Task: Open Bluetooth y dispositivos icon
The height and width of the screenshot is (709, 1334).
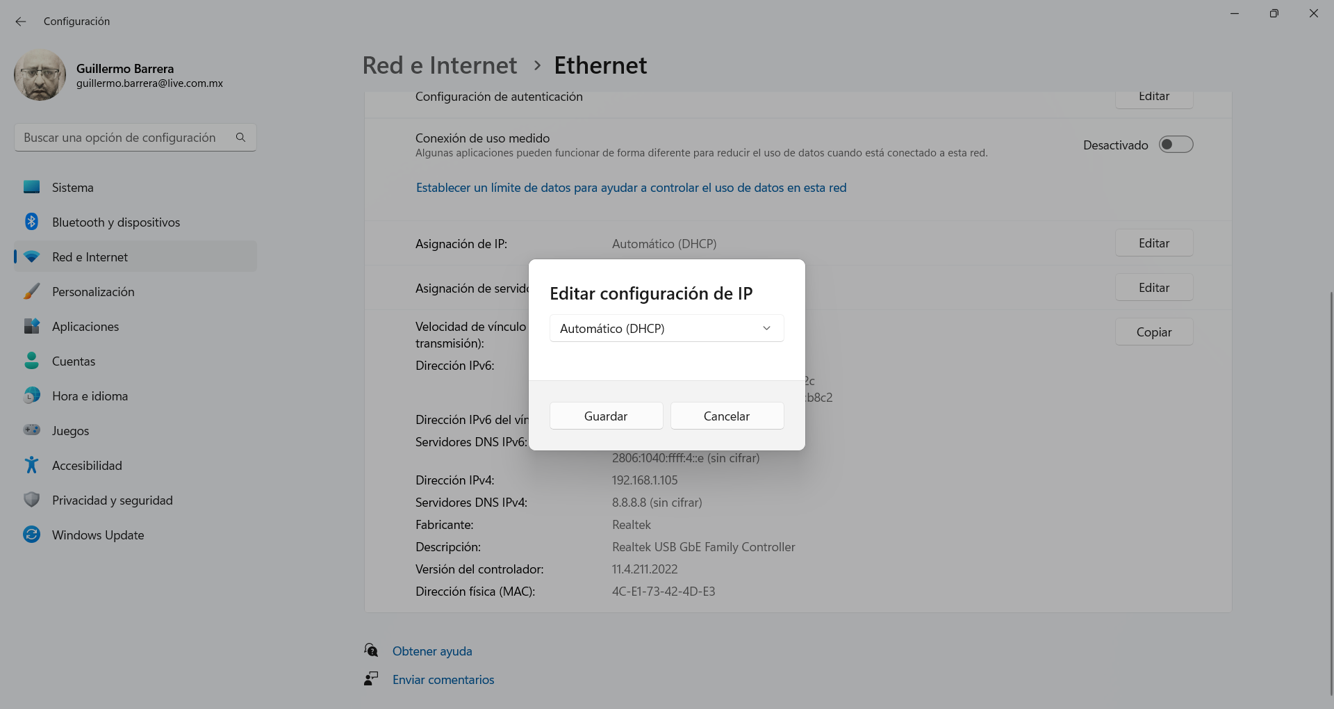Action: pos(31,222)
